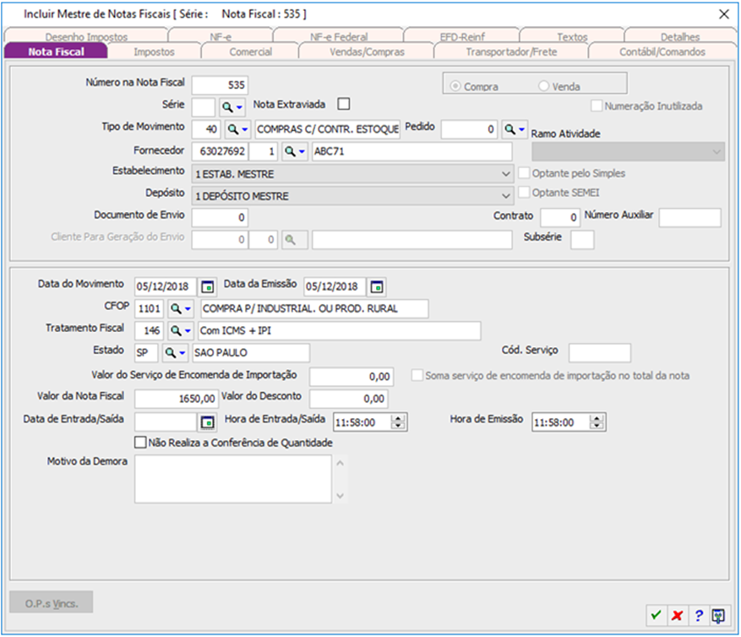Click the Contrato field
The height and width of the screenshot is (637, 741).
coord(560,217)
